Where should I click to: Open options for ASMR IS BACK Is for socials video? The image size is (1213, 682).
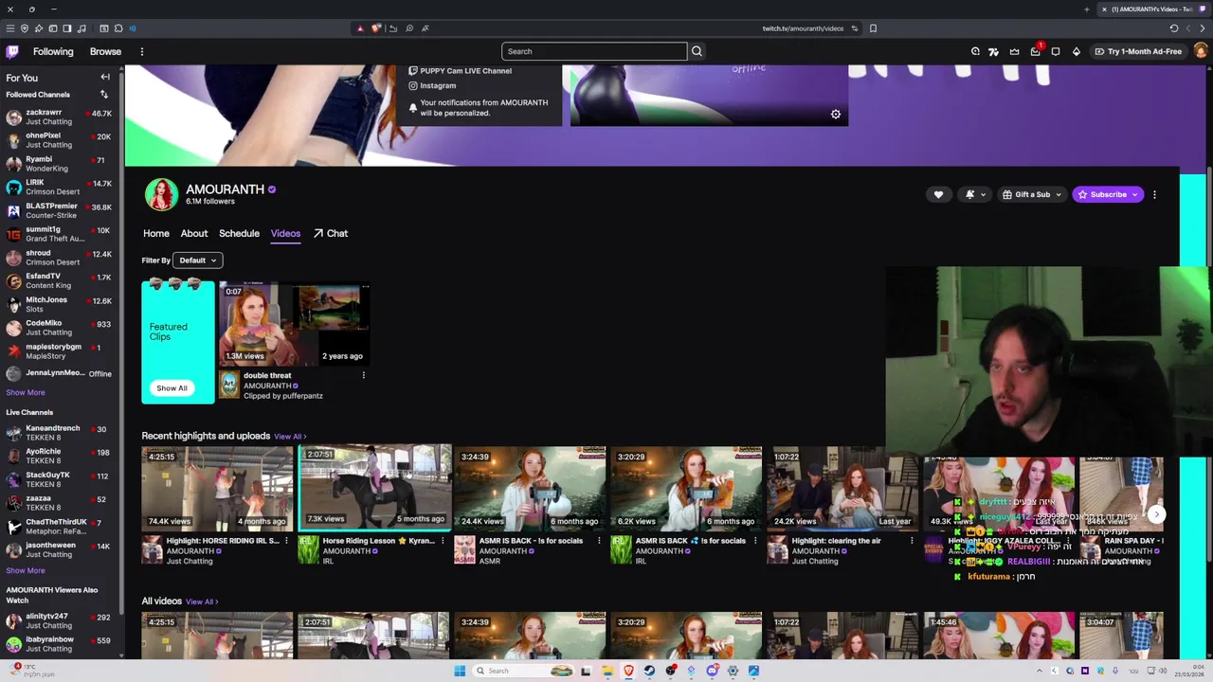pos(599,541)
